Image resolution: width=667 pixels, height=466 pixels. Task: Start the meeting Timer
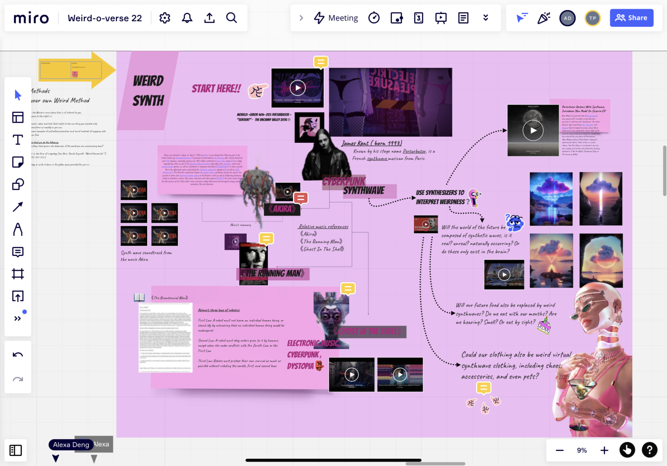(374, 18)
